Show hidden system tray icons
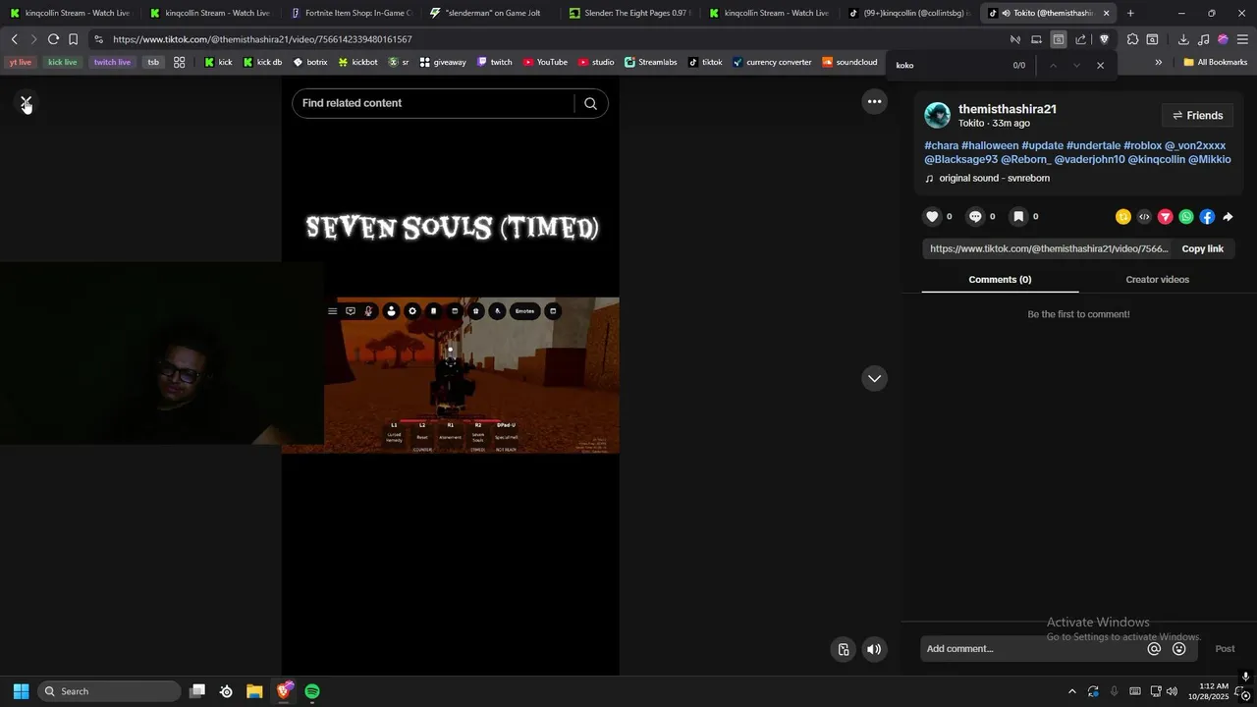The image size is (1257, 707). coord(1071,691)
